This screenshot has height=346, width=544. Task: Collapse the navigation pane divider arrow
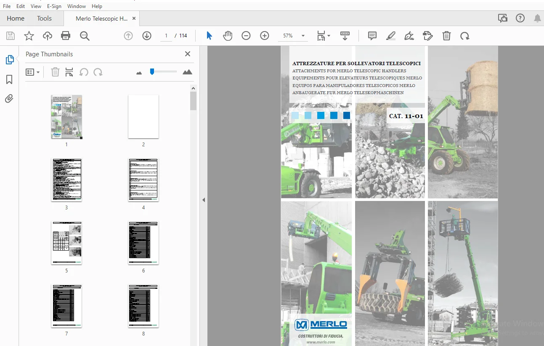204,200
